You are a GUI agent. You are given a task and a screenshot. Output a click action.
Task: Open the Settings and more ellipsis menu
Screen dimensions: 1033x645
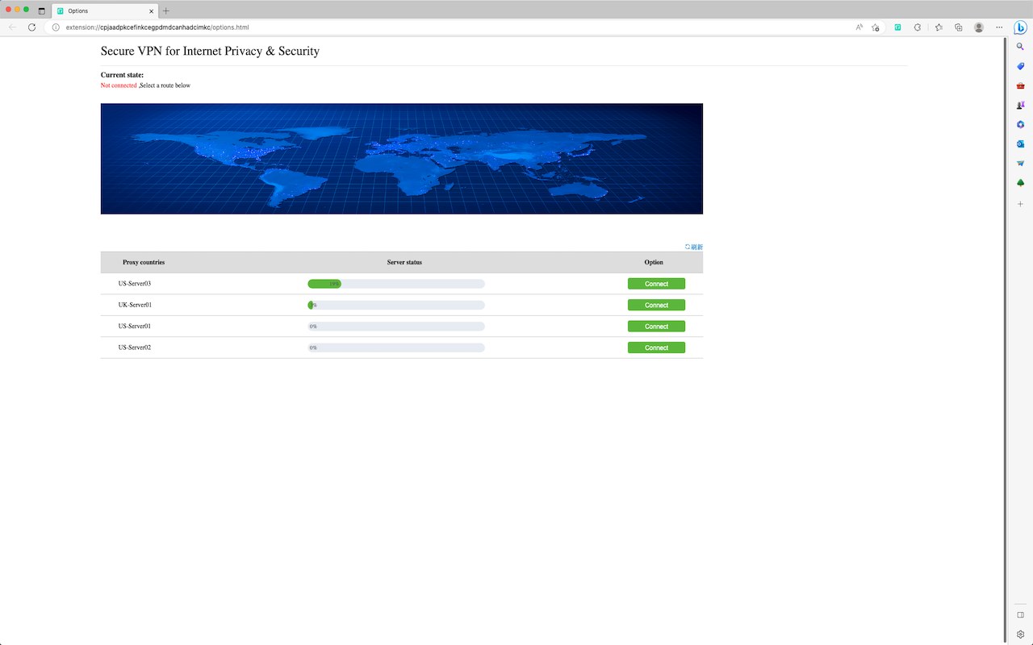click(999, 27)
